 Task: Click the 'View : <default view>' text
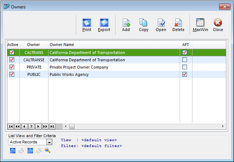pos(89,140)
